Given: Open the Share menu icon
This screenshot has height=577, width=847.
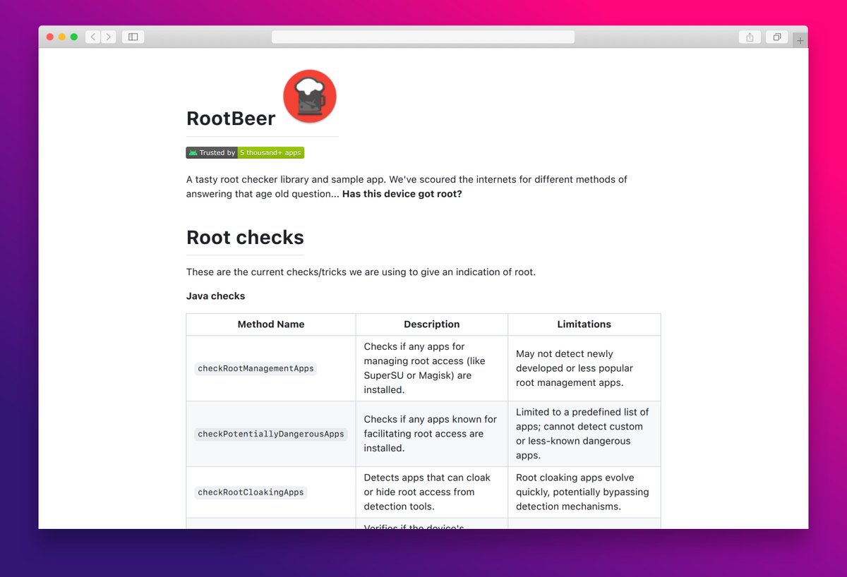Looking at the screenshot, I should point(750,37).
